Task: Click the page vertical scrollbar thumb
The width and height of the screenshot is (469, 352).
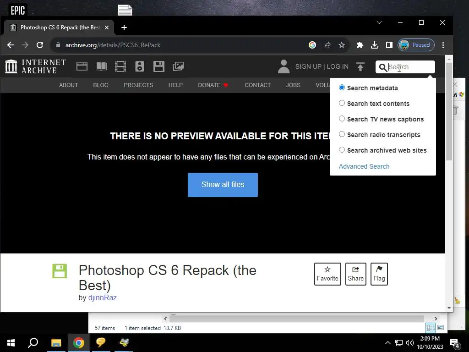Action: (x=449, y=112)
